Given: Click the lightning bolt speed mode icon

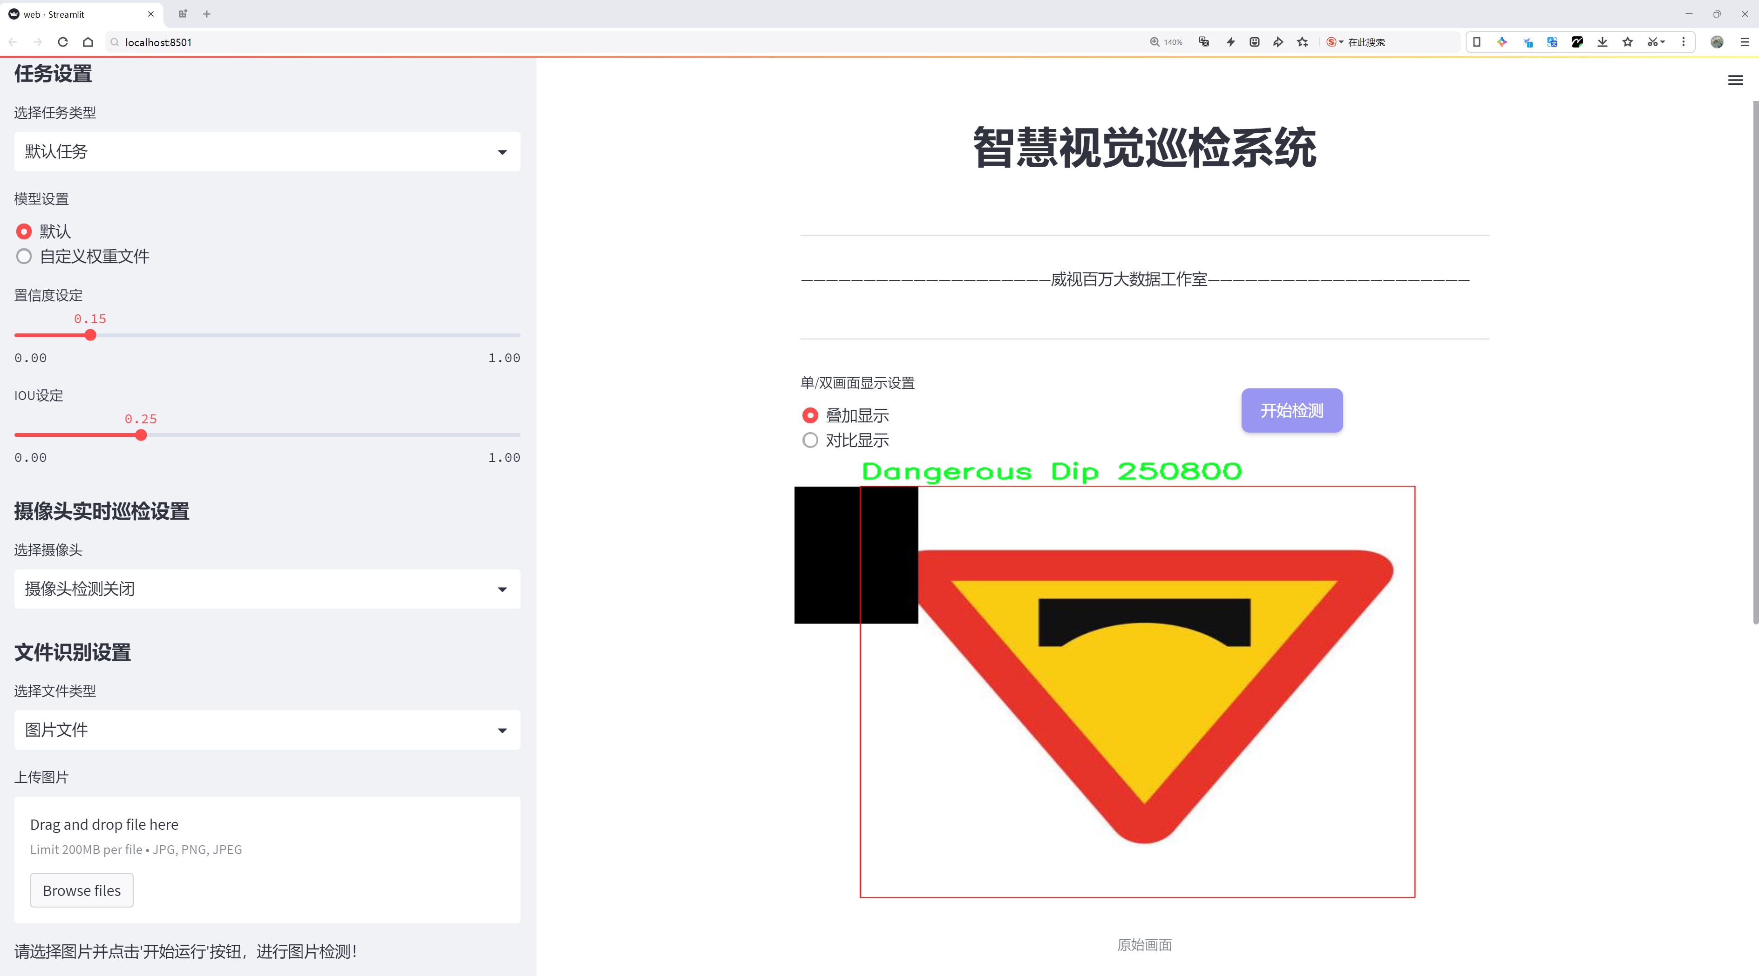Looking at the screenshot, I should (x=1230, y=42).
